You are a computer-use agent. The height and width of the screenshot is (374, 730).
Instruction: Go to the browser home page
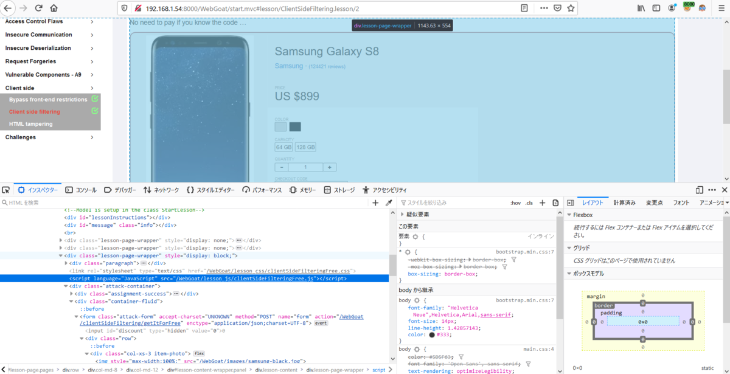tap(54, 8)
